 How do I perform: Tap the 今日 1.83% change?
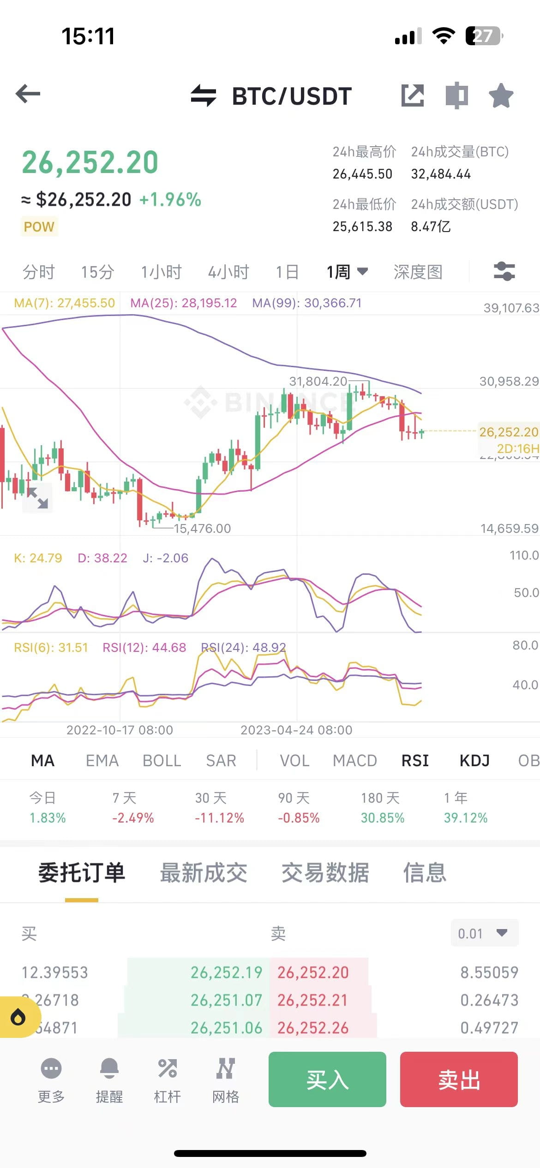click(x=48, y=808)
